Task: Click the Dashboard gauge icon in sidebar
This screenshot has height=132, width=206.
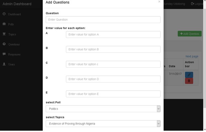Action: click(4, 14)
